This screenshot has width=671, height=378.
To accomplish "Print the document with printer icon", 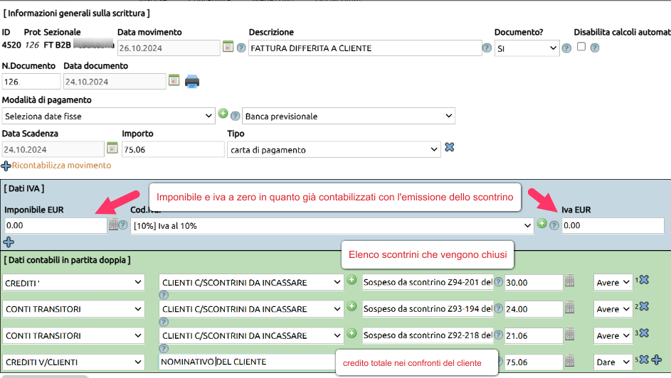I will [x=192, y=81].
